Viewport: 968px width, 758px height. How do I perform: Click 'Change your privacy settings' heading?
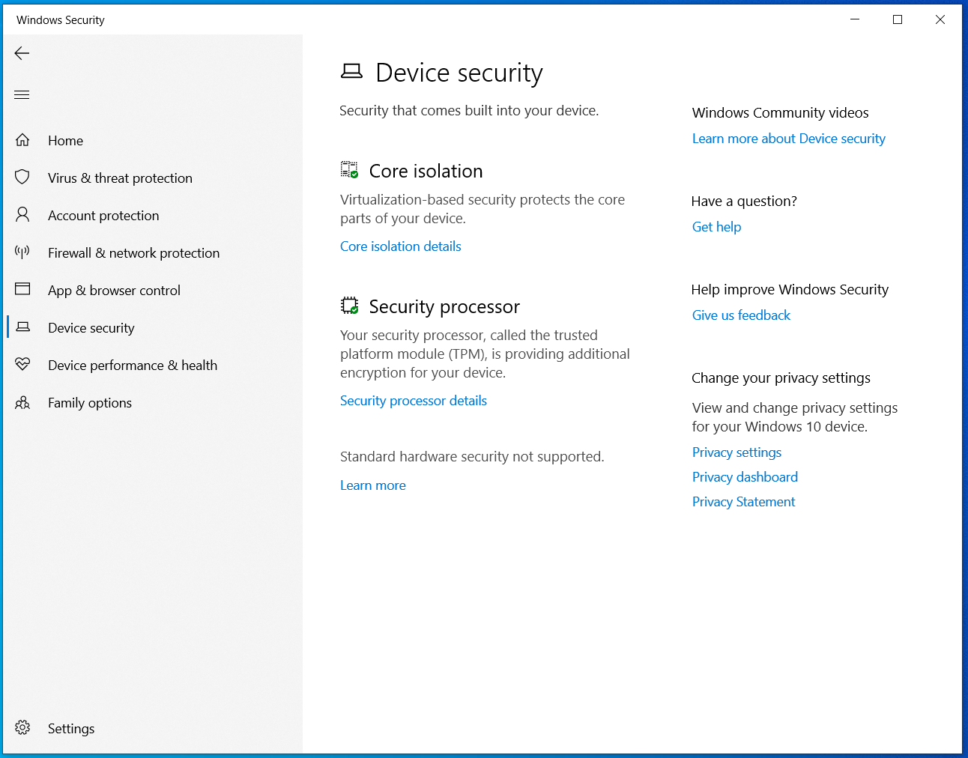pos(781,378)
